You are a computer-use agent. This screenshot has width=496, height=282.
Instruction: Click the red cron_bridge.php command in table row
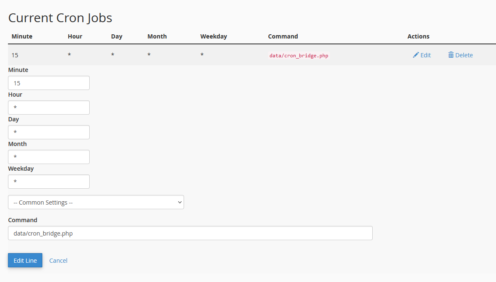click(x=299, y=55)
